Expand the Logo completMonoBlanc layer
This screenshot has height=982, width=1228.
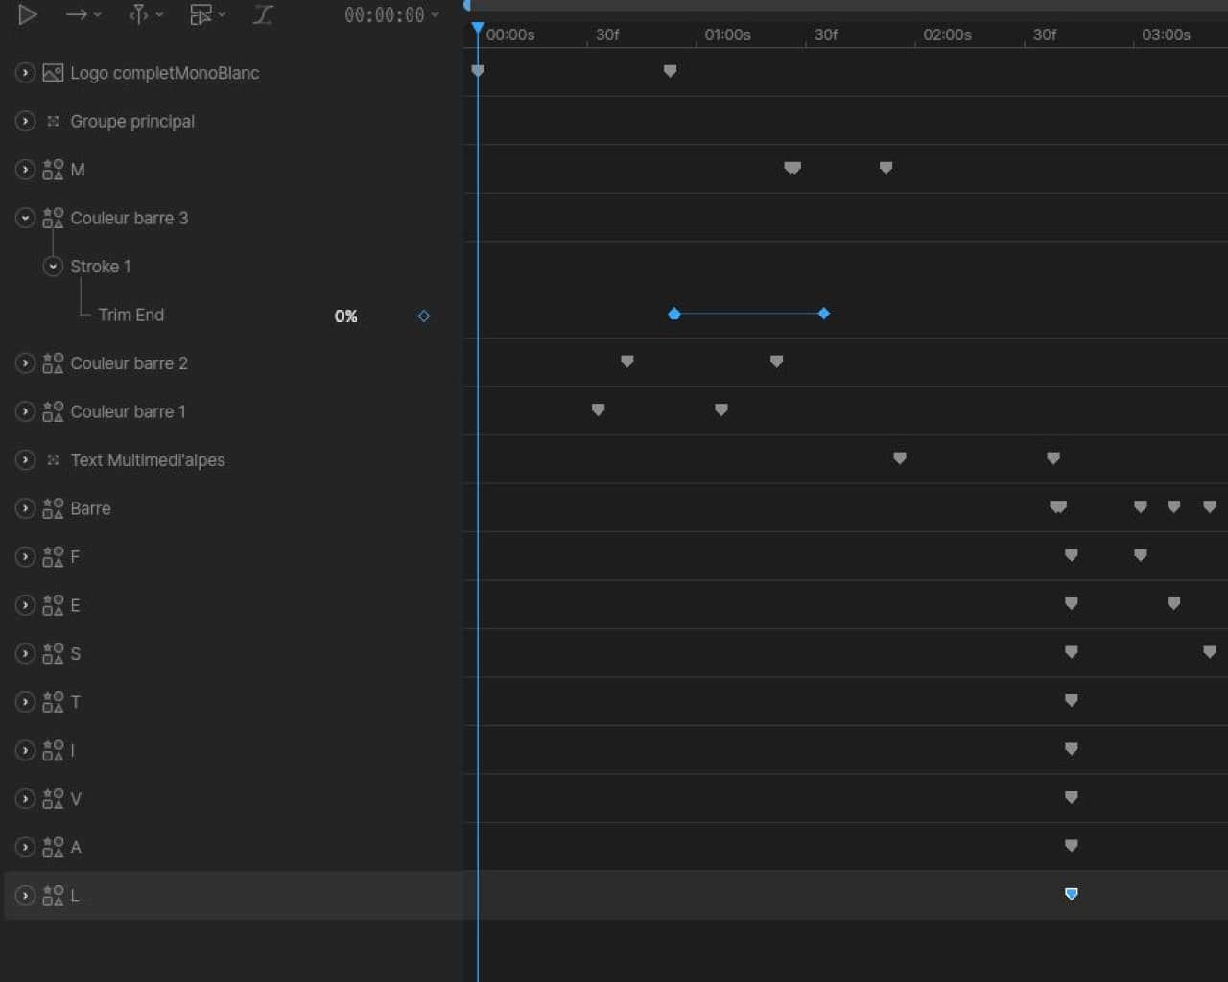pyautogui.click(x=25, y=73)
